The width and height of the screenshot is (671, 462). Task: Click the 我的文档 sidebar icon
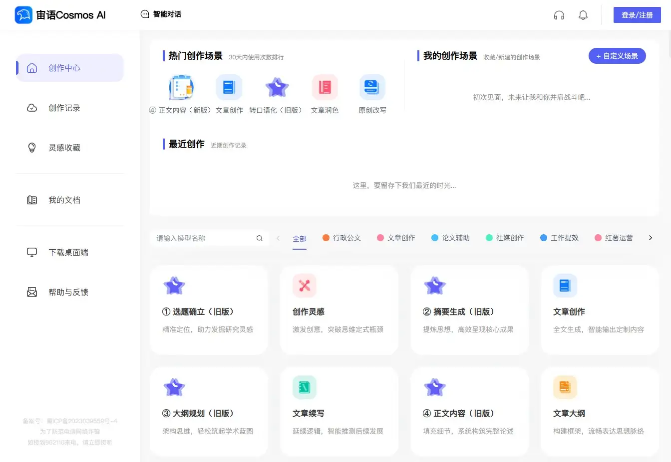pyautogui.click(x=32, y=200)
